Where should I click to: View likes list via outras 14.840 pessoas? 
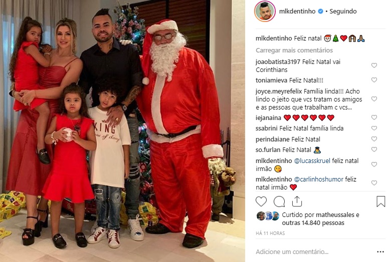coord(313,223)
